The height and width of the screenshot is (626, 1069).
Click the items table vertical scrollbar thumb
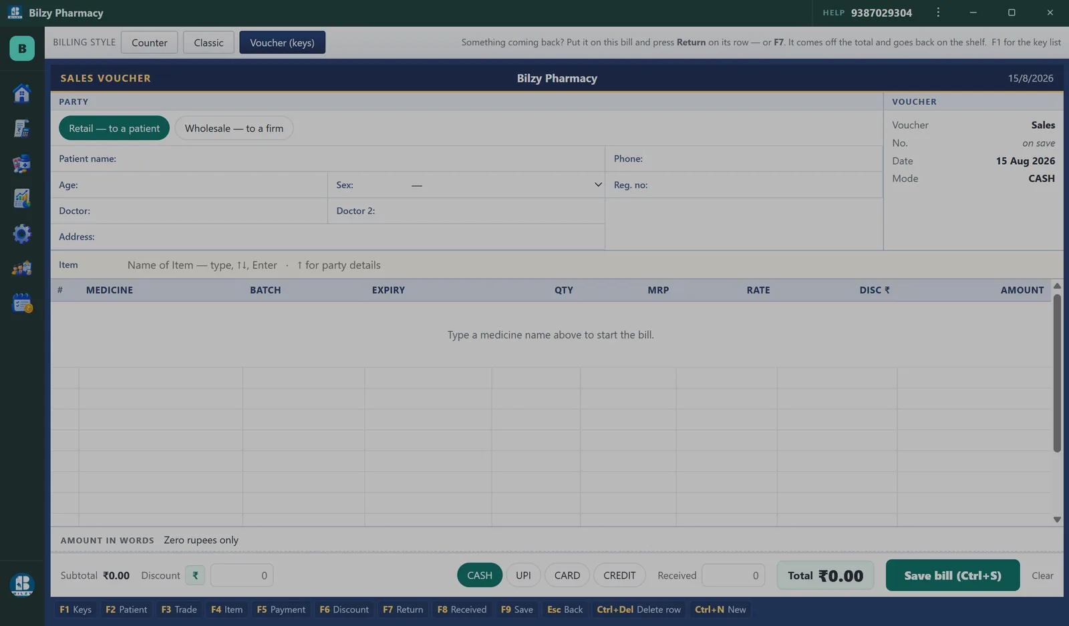point(1057,372)
